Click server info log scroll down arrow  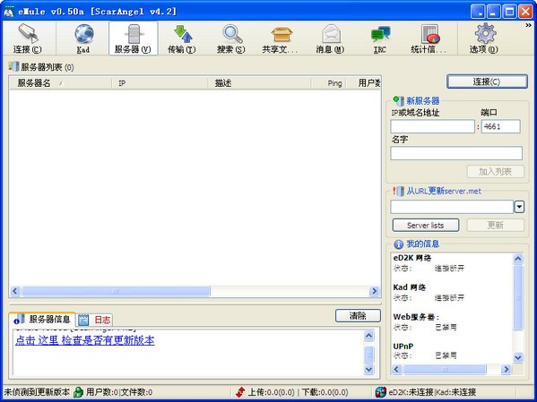tap(368, 369)
